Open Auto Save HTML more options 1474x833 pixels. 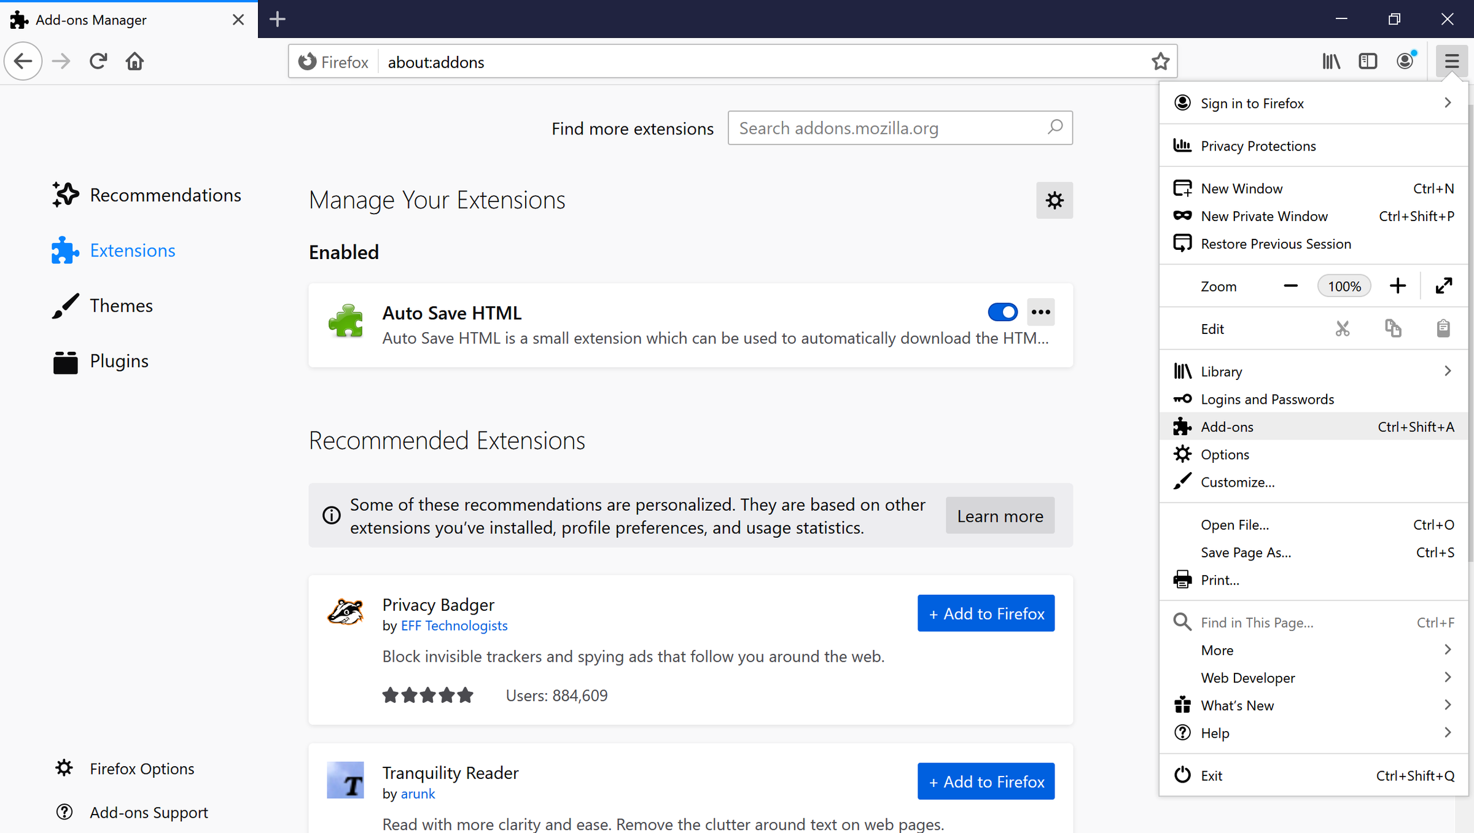coord(1041,312)
